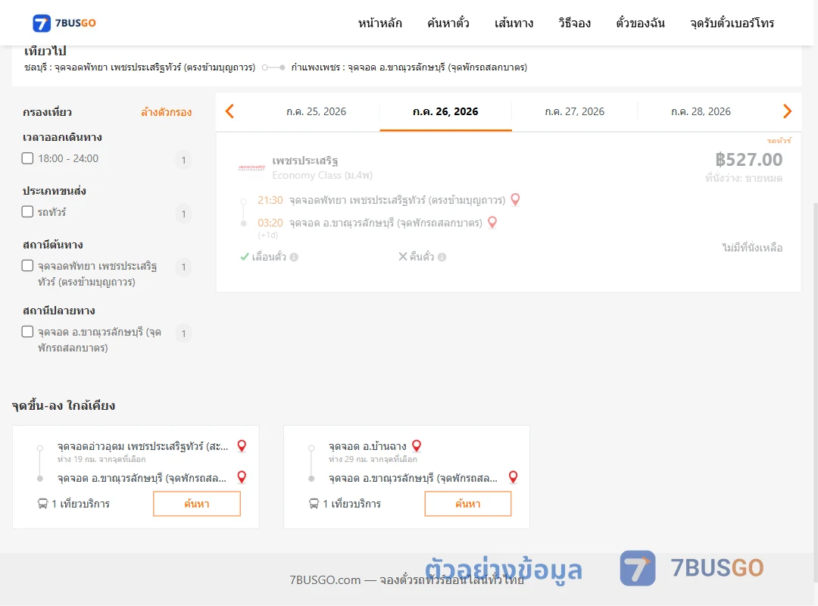The image size is (818, 606).
Task: Click ค้นหา in จุดจอดอ่าวอุดม card
Action: point(197,504)
